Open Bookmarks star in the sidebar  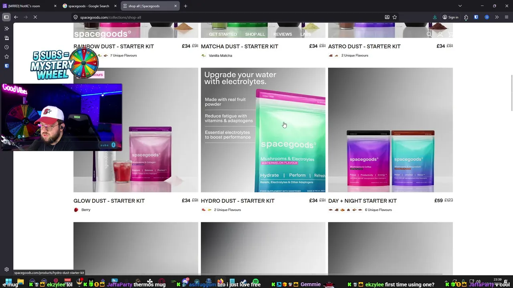click(x=6, y=56)
